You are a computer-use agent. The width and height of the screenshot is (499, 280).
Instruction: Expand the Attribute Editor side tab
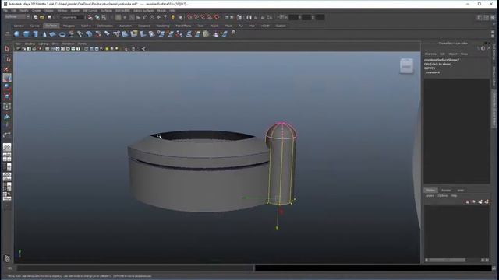pos(494,76)
